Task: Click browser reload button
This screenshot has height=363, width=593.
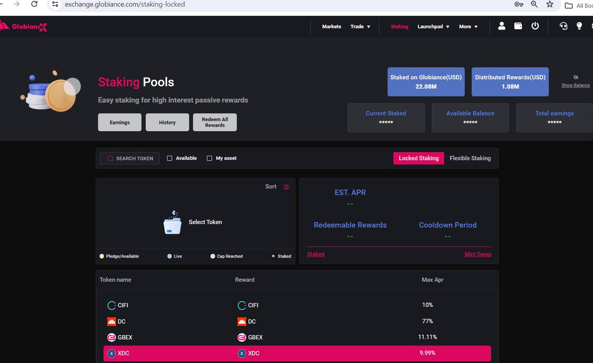Action: tap(34, 4)
